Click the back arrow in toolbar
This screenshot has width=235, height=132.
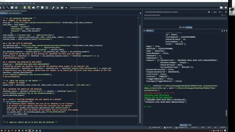[62, 7]
